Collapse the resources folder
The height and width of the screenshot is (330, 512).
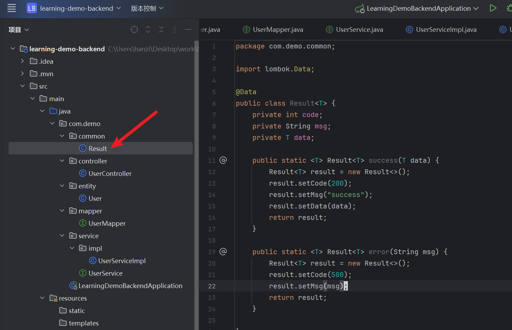42,298
